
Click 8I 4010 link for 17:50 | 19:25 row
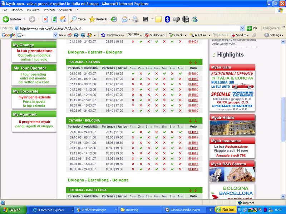pyautogui.click(x=193, y=73)
